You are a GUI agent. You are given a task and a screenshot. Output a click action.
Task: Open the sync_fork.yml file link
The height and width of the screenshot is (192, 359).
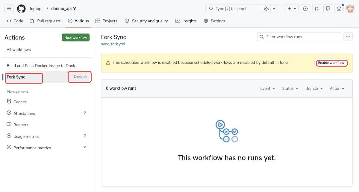click(113, 44)
